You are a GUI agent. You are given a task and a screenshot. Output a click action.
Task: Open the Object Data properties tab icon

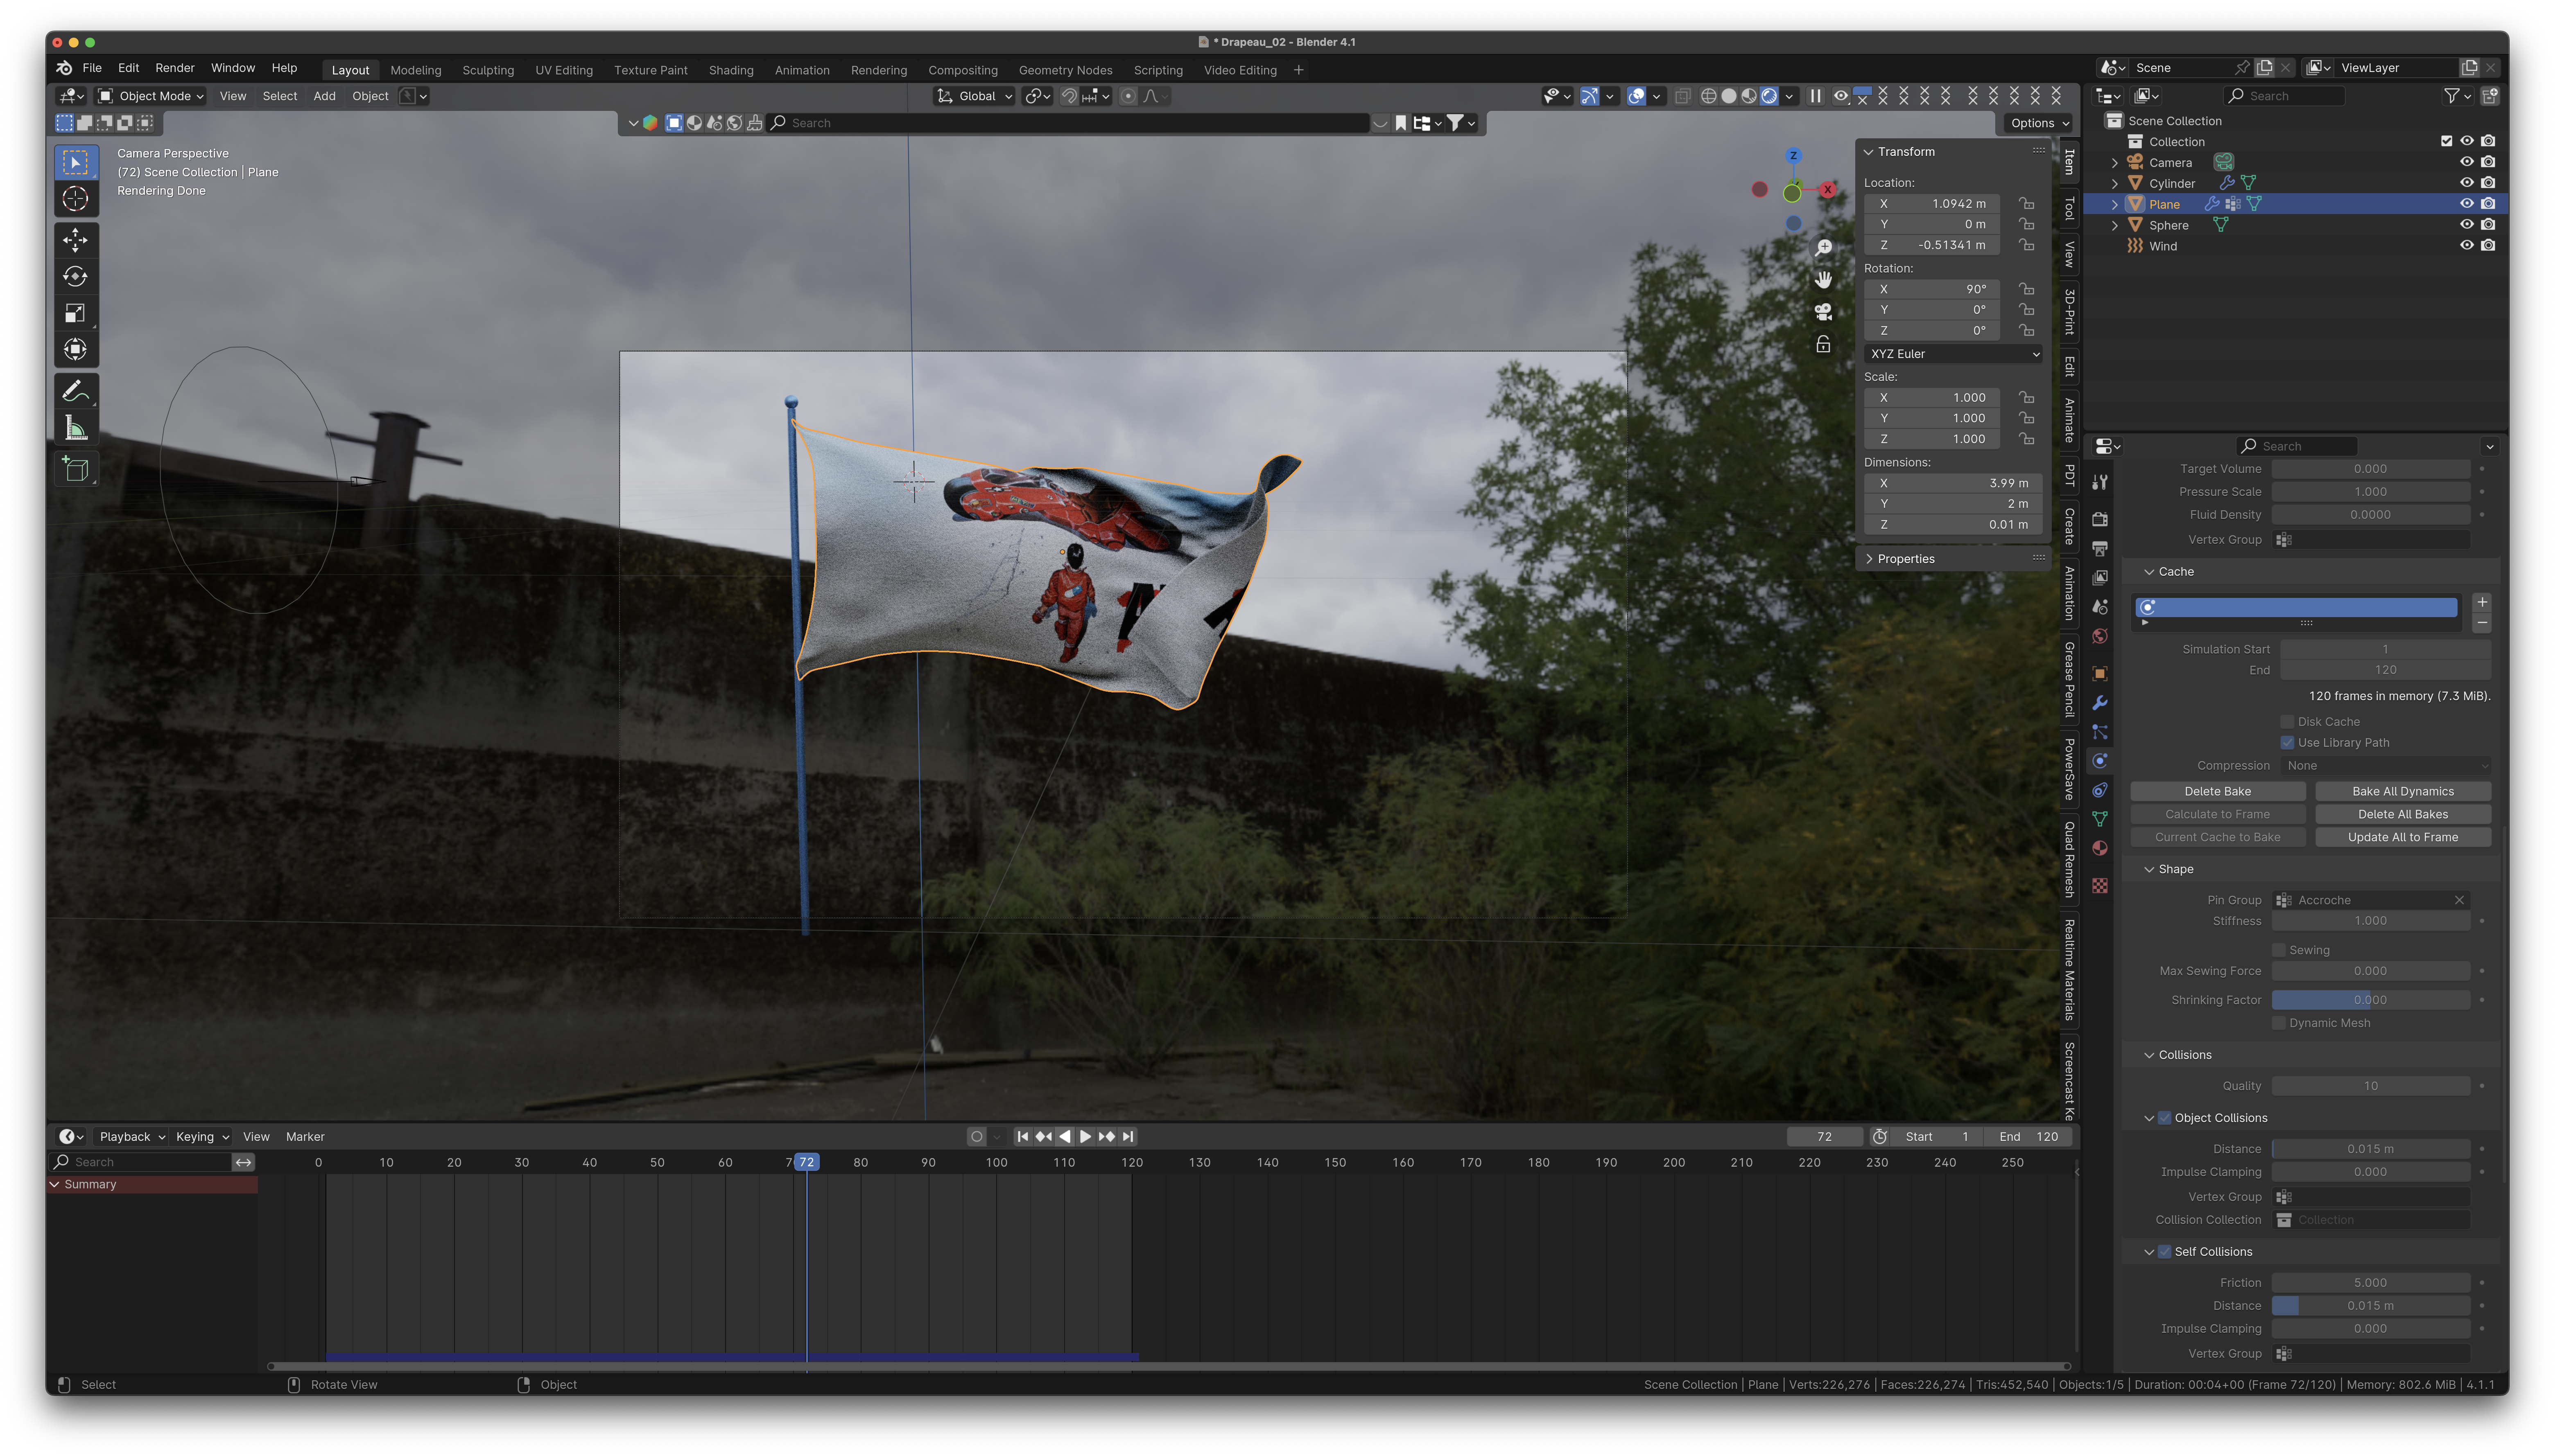tap(2100, 819)
